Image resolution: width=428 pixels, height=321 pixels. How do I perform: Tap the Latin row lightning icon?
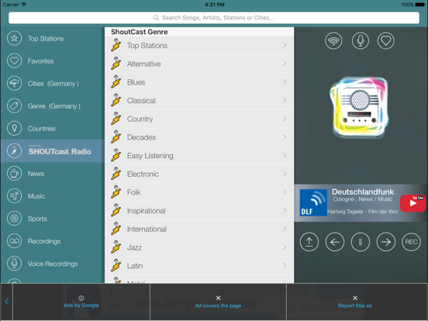coord(116,265)
